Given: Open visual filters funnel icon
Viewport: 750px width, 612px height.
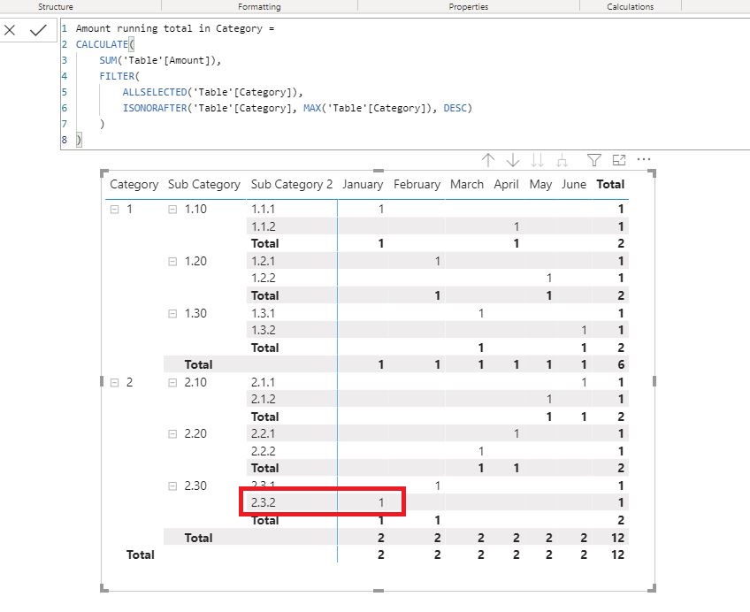Looking at the screenshot, I should point(594,160).
